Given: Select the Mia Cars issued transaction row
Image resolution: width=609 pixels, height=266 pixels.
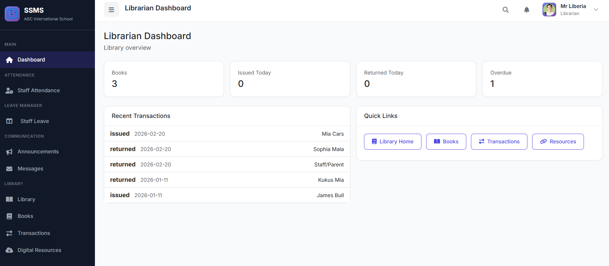Looking at the screenshot, I should coord(227,134).
